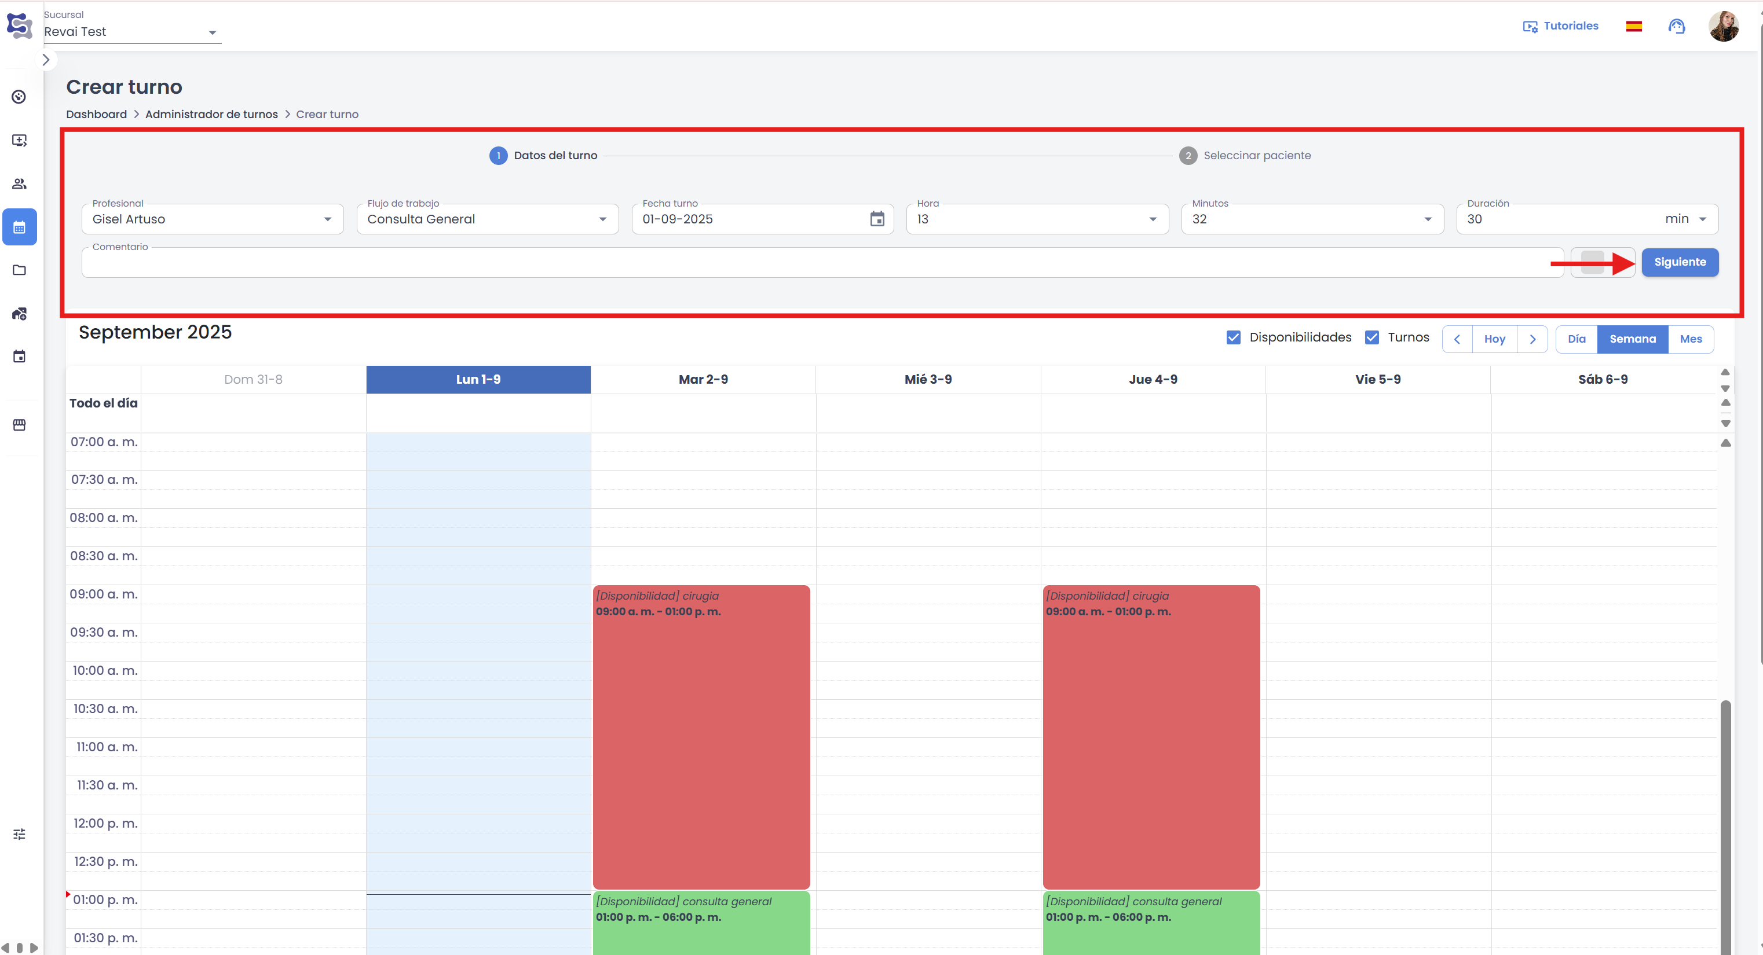Viewport: 1763px width, 955px height.
Task: Uncheck the Disponibilidades checkbox
Action: tap(1233, 337)
